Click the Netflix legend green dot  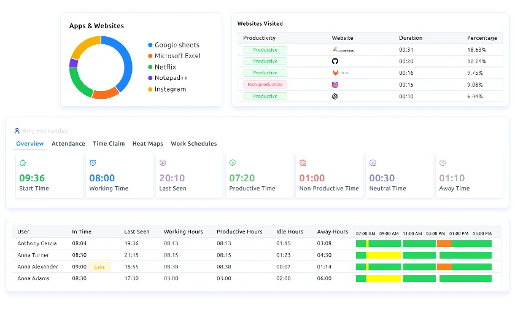pos(150,67)
